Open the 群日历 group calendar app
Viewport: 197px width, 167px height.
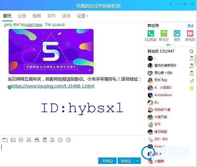point(164,36)
